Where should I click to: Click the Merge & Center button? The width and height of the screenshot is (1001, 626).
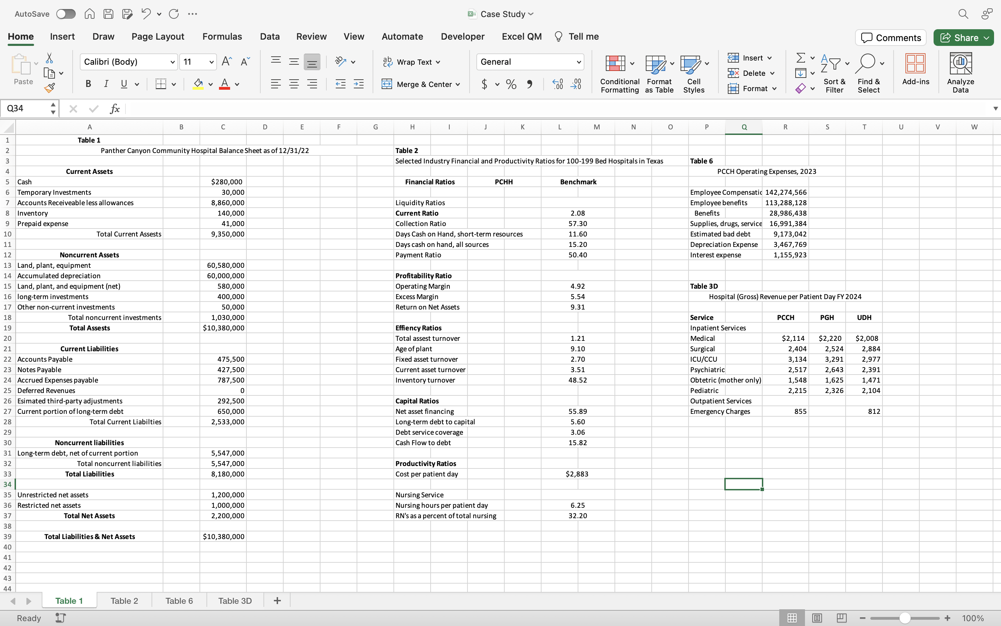pyautogui.click(x=421, y=84)
